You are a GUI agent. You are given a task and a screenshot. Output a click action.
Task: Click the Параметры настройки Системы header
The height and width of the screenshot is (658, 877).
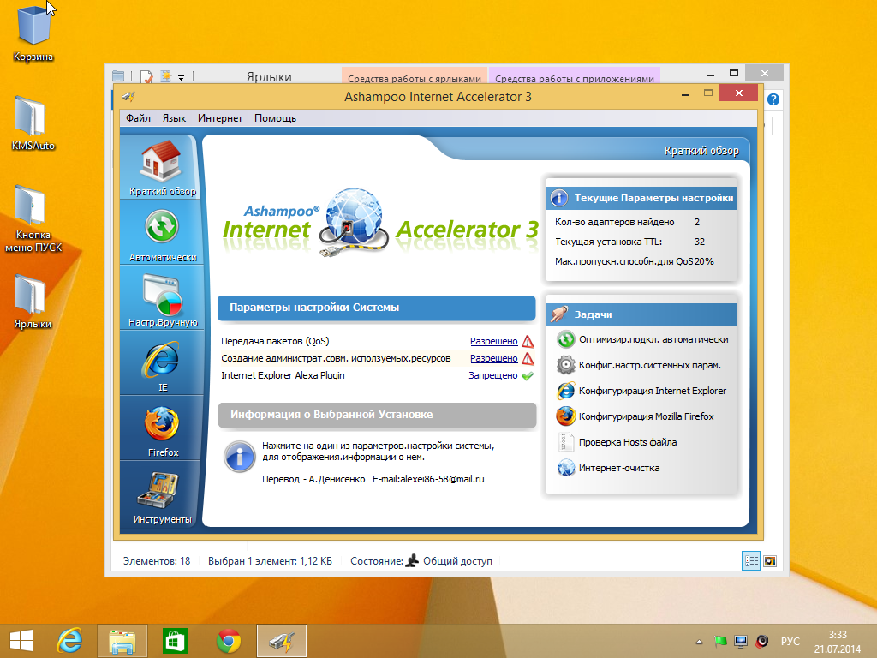coord(377,308)
